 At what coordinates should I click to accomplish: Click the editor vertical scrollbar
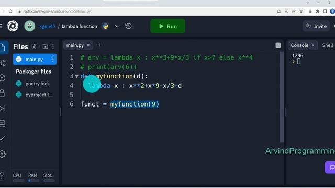click(x=282, y=97)
